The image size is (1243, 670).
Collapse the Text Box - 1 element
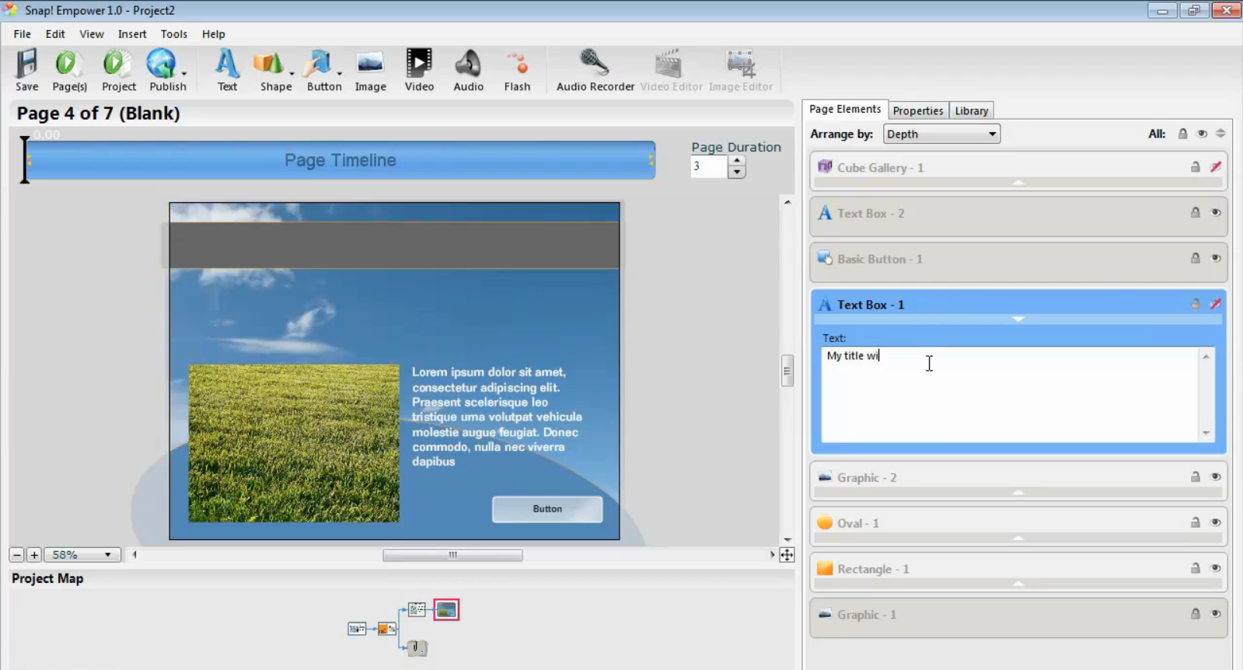(1018, 319)
